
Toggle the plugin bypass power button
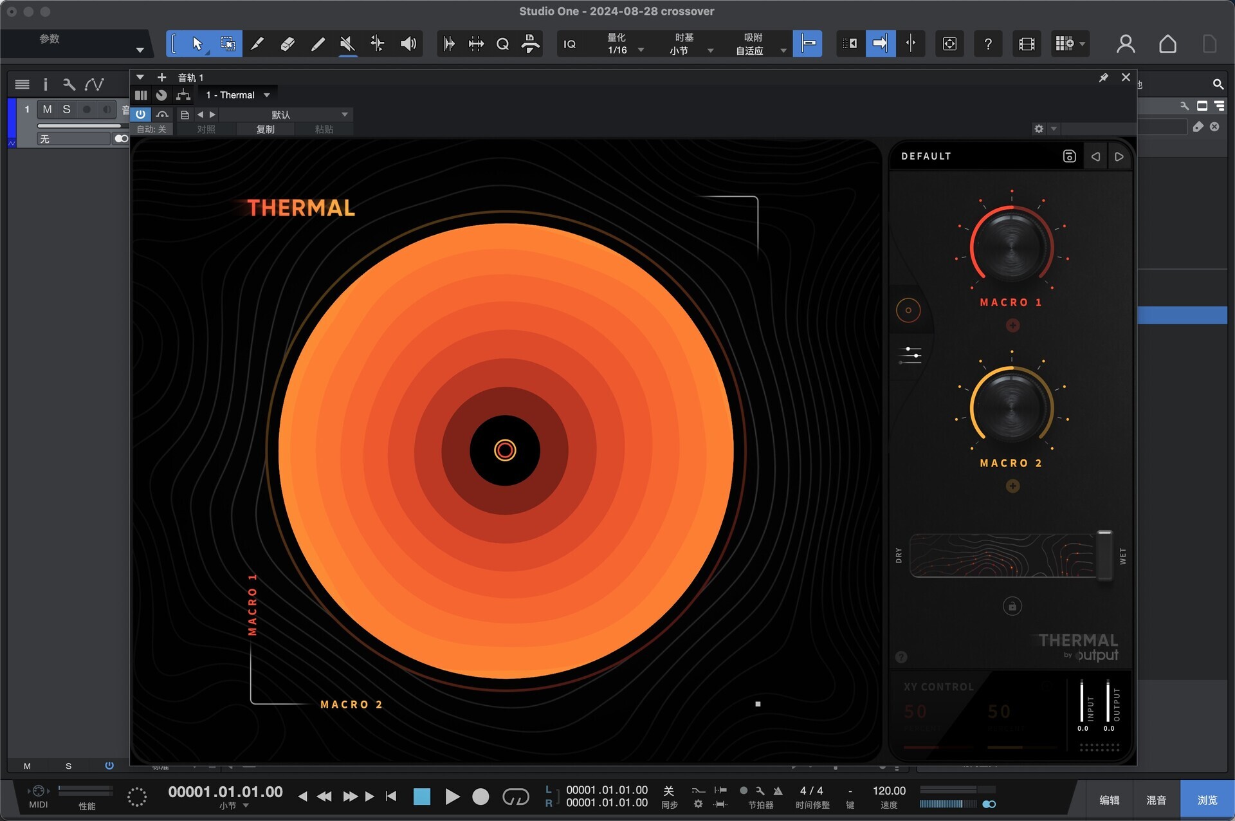140,115
